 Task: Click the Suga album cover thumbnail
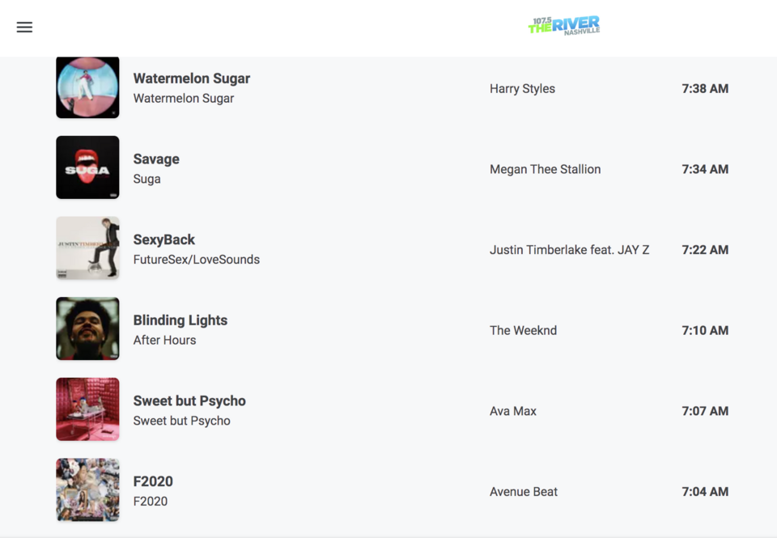click(x=87, y=167)
